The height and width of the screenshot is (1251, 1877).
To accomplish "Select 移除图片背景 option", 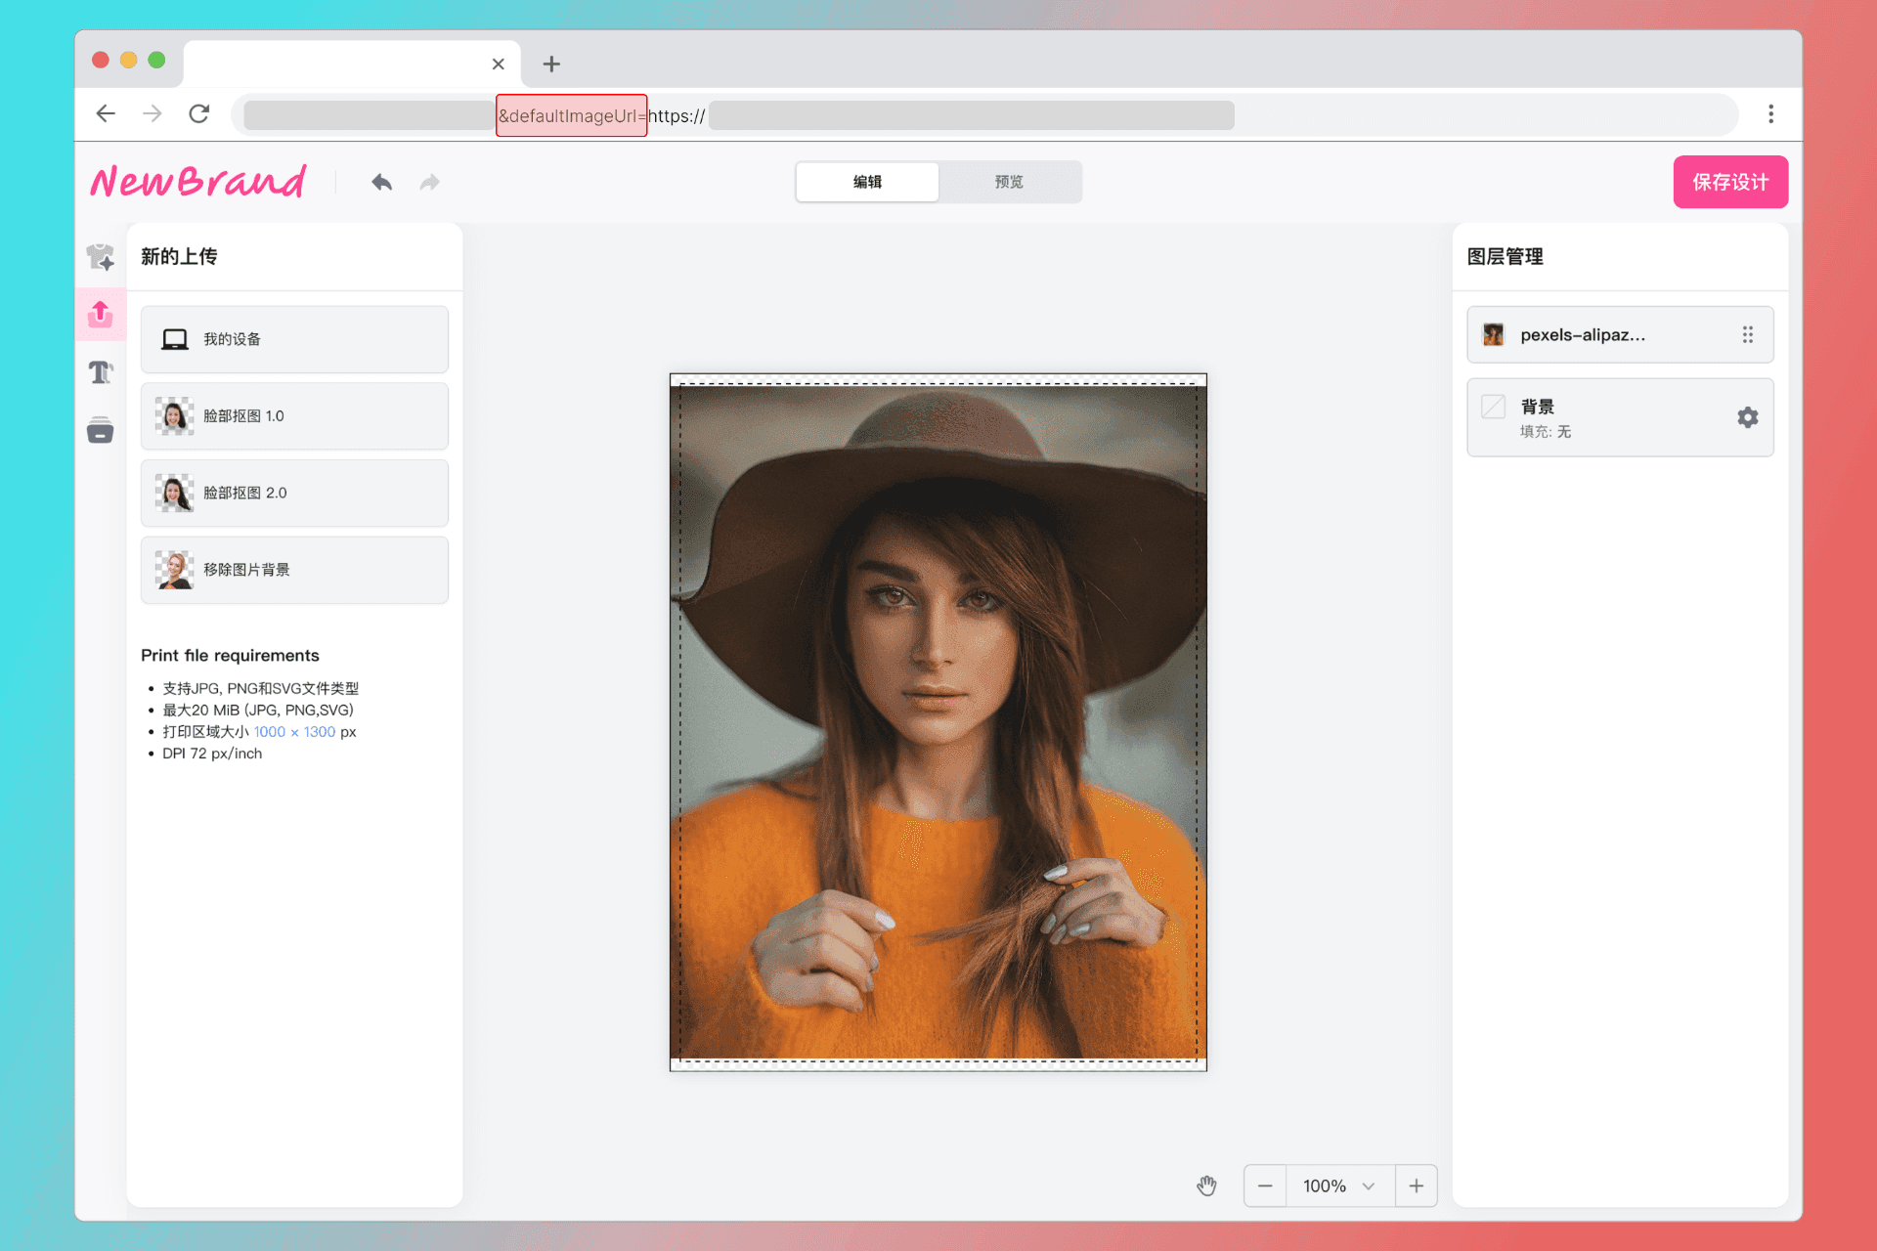I will [294, 570].
